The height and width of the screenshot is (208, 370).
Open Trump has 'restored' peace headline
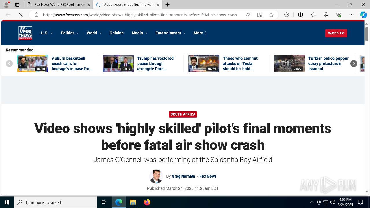click(x=156, y=64)
